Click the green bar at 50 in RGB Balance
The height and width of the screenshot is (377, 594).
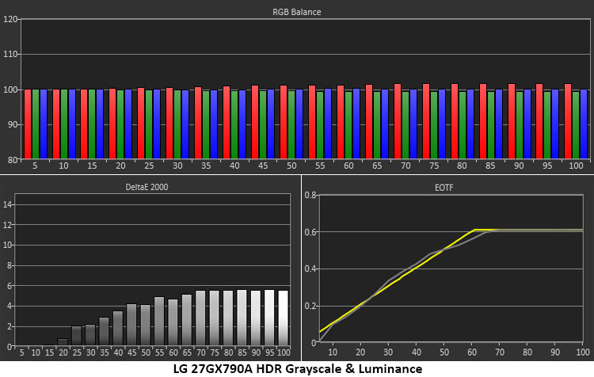point(291,124)
